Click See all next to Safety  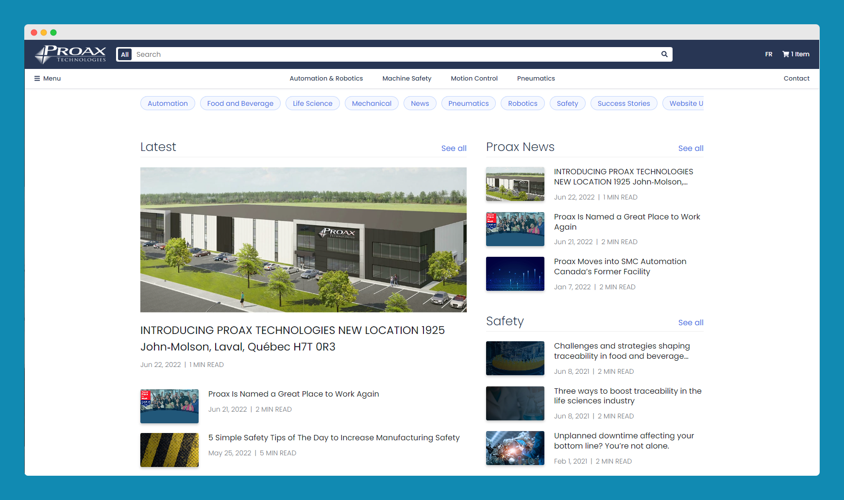pos(691,323)
